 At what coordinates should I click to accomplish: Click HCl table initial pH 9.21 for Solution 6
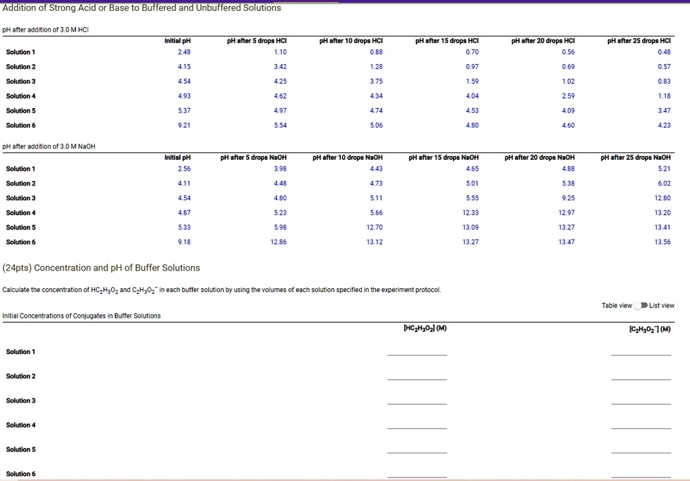coord(184,125)
